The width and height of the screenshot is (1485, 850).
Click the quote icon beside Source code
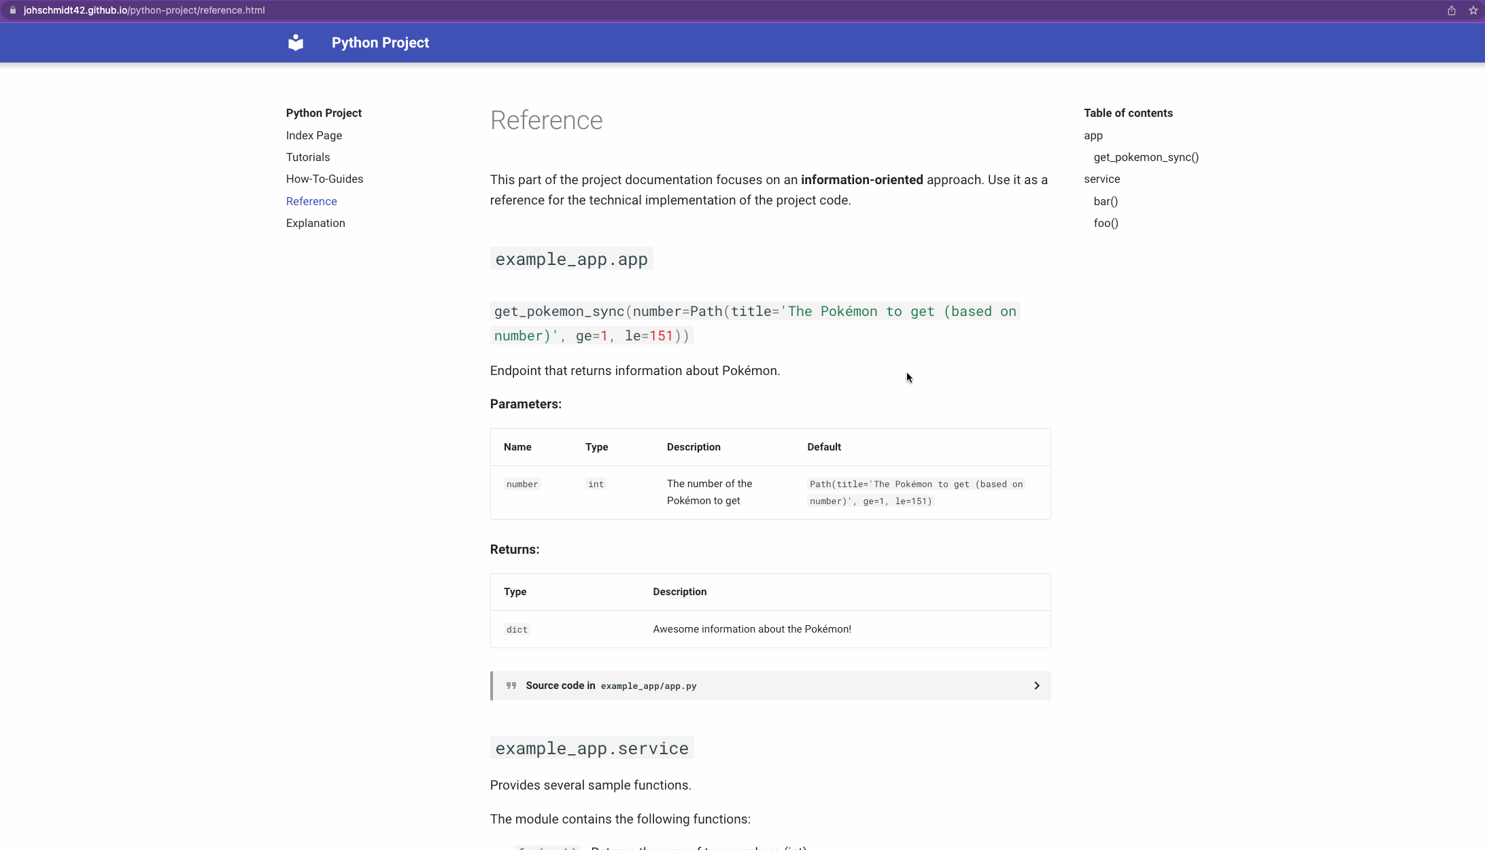pos(511,686)
